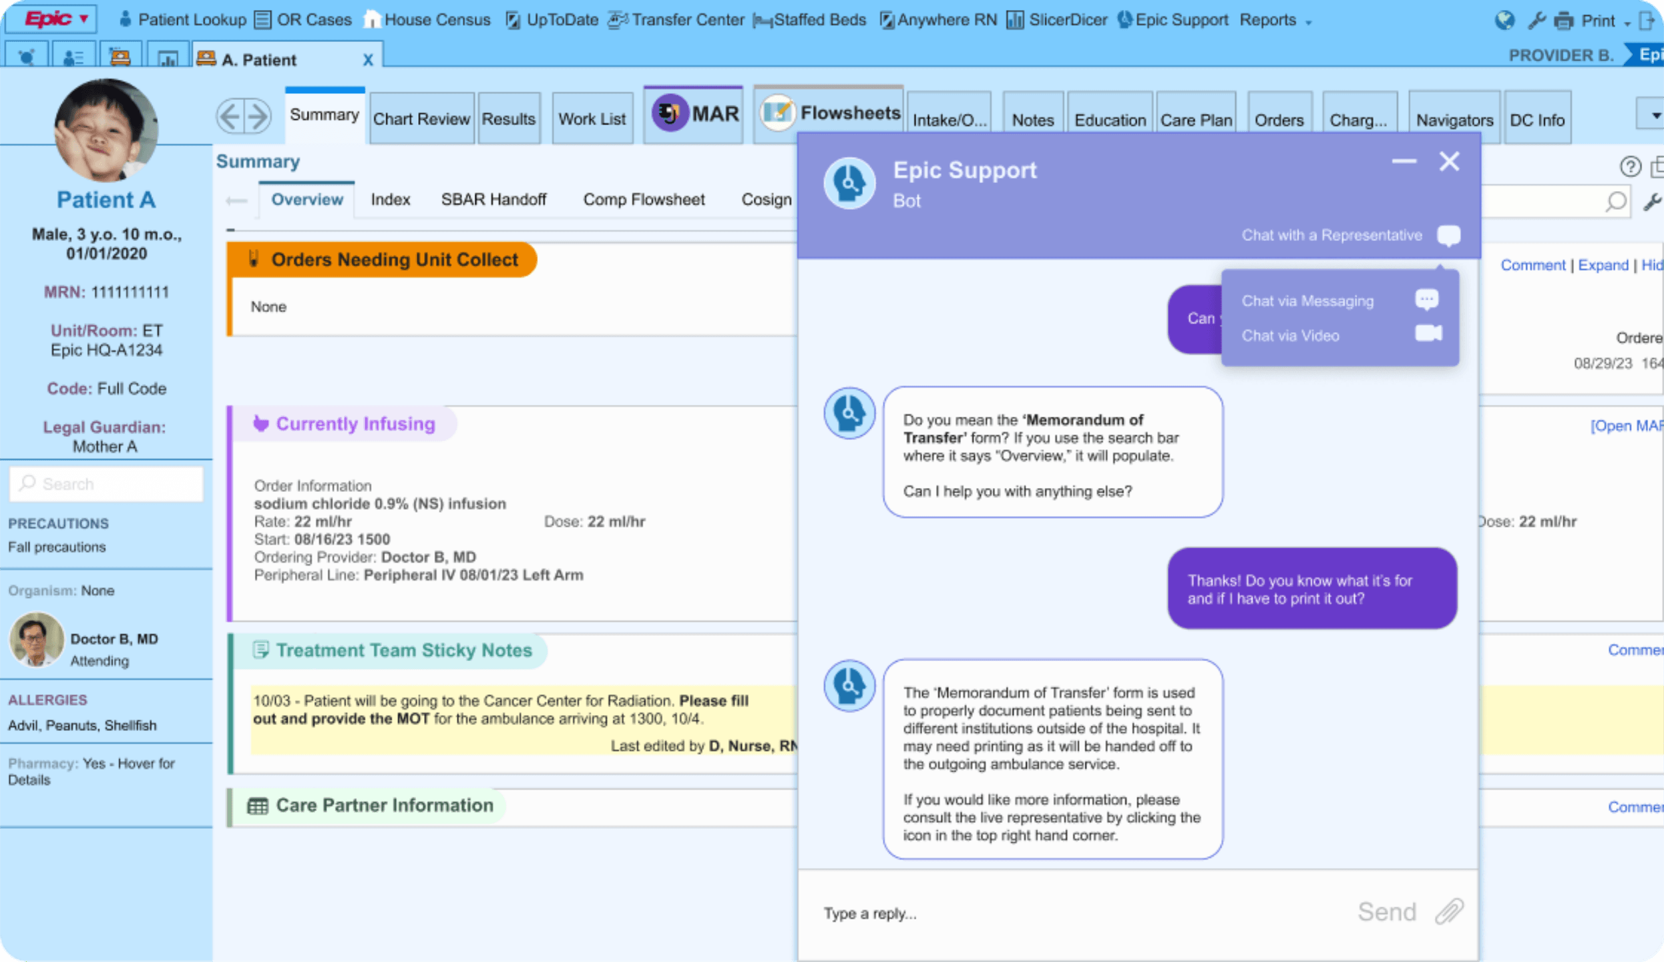This screenshot has height=962, width=1664.
Task: Click the attachment paperclip icon in chat
Action: (x=1448, y=911)
